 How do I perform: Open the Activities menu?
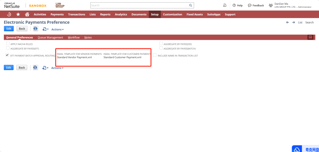coord(40,14)
